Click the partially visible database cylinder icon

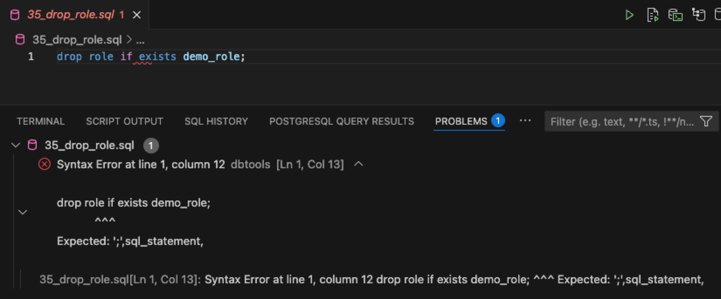point(718,15)
